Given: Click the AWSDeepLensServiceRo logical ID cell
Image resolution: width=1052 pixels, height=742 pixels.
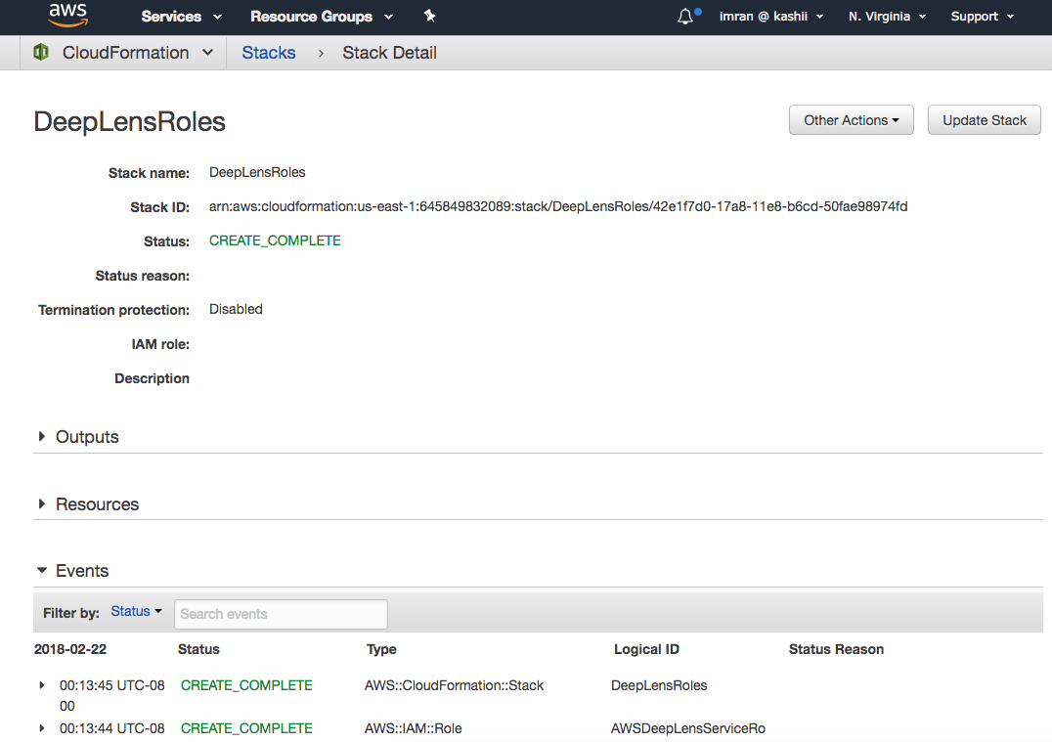Looking at the screenshot, I should coord(687,728).
